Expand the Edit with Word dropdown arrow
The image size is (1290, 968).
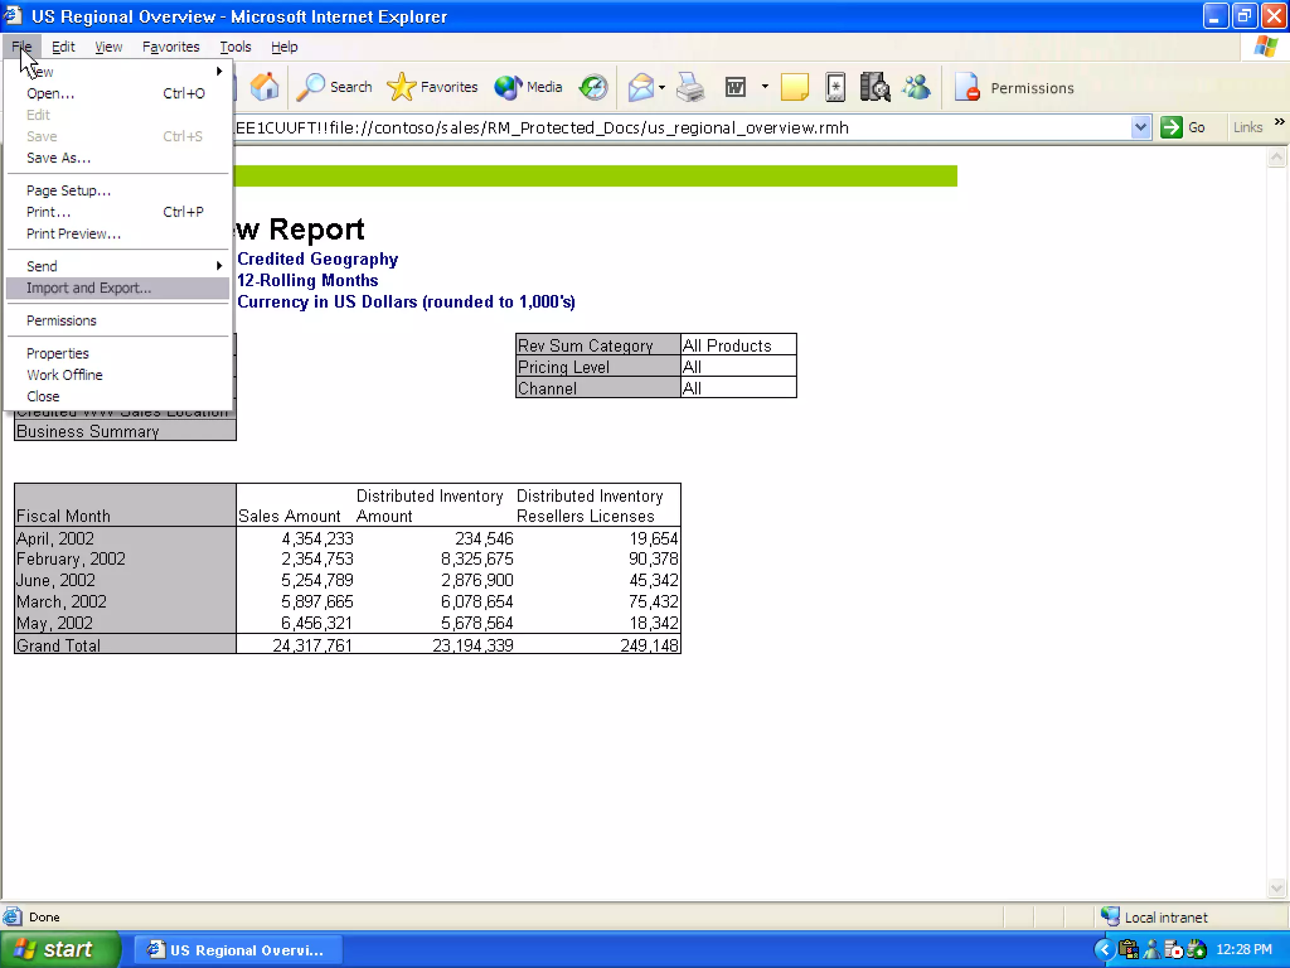point(765,87)
